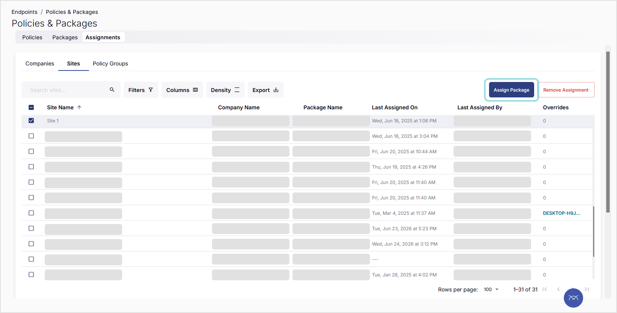
Task: Open DESKTOP-H9J... override link
Action: (562, 213)
